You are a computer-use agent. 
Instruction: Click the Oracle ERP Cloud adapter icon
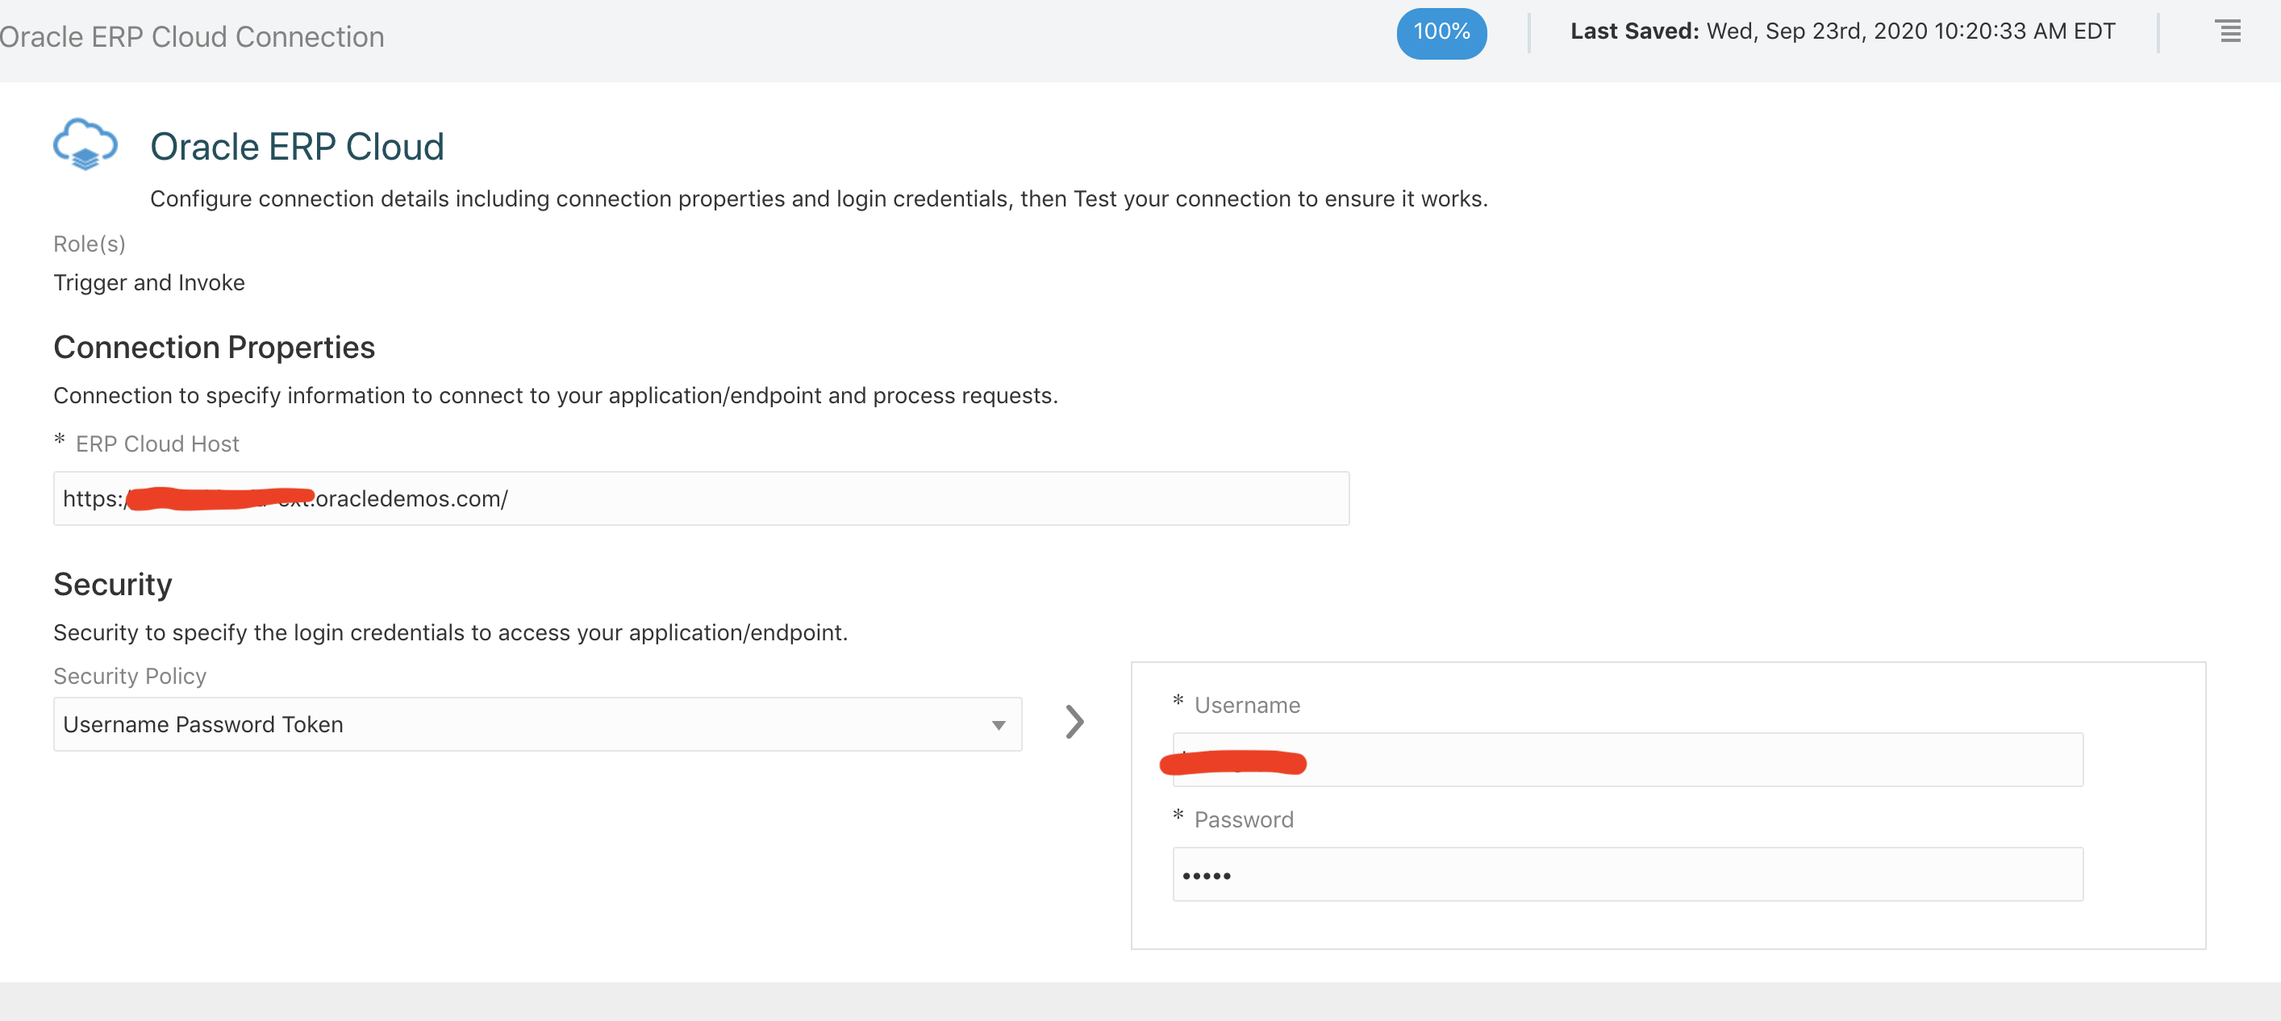click(85, 144)
